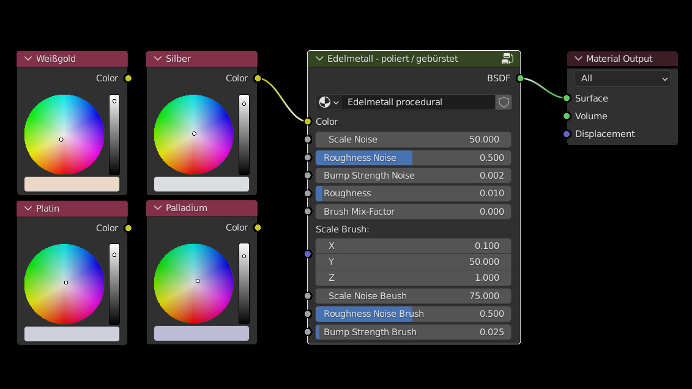
Task: Click the Displacement input socket
Action: click(567, 134)
